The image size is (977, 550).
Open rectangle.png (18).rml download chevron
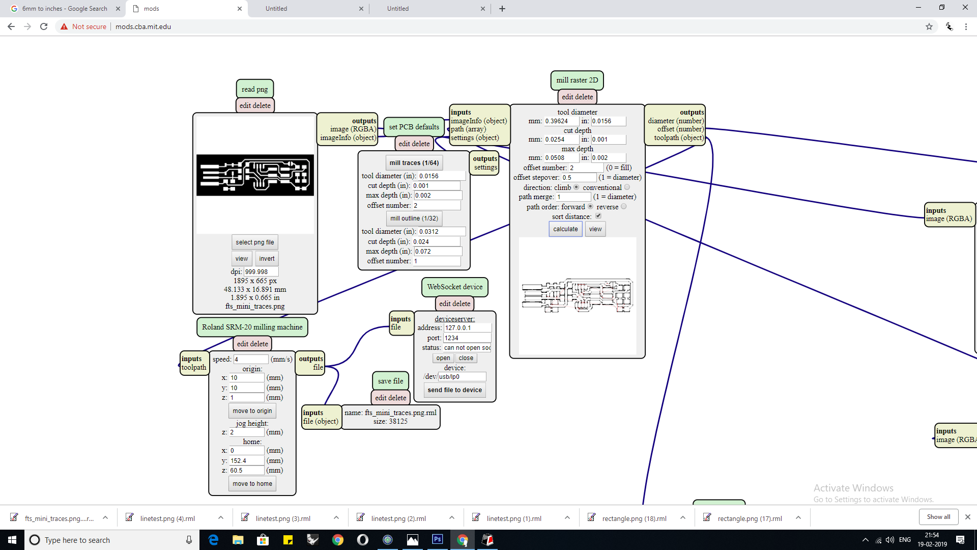coord(683,518)
